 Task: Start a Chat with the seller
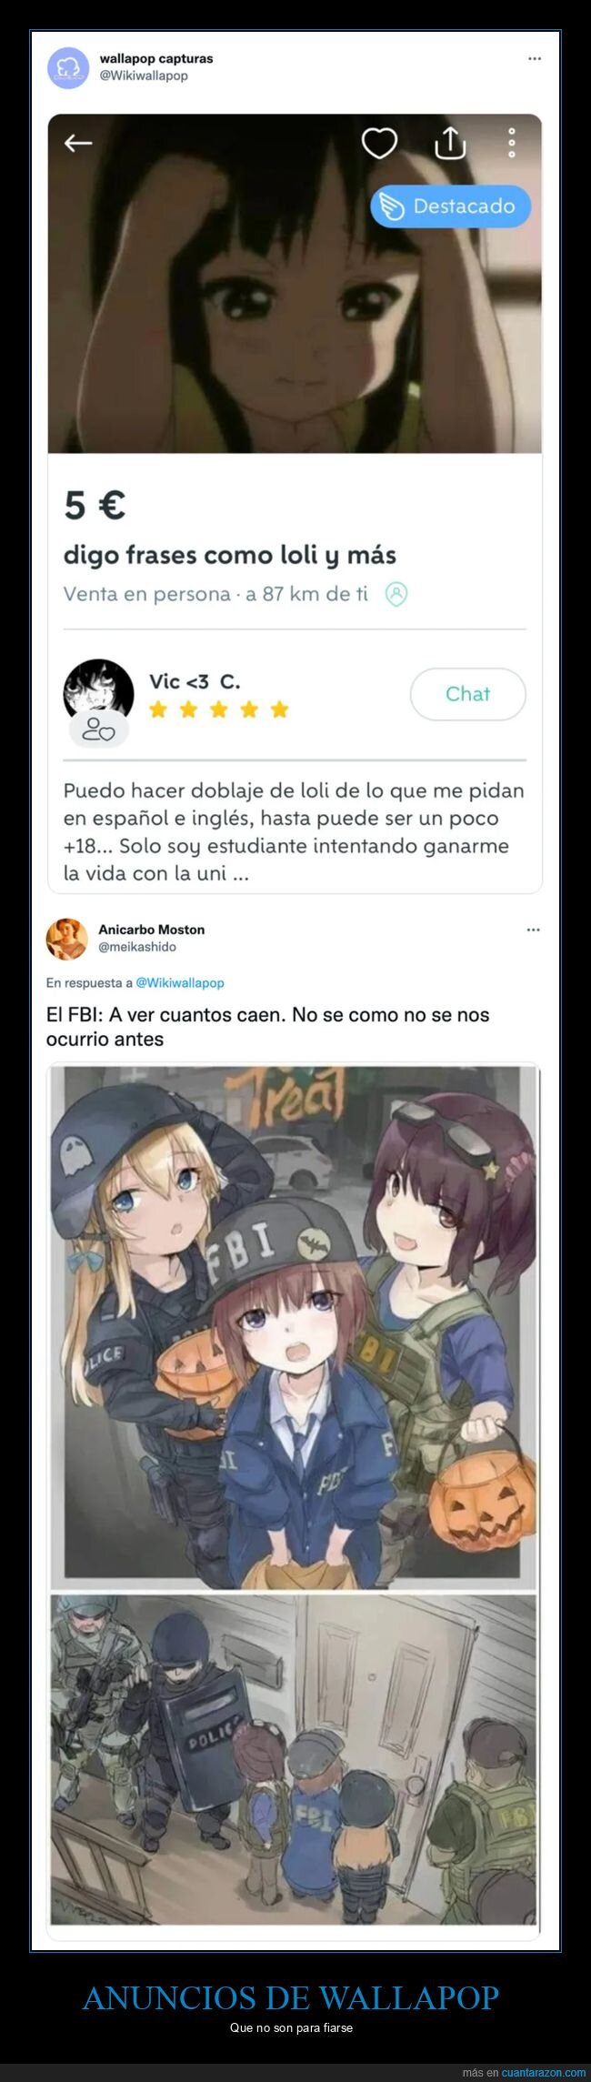pyautogui.click(x=468, y=694)
